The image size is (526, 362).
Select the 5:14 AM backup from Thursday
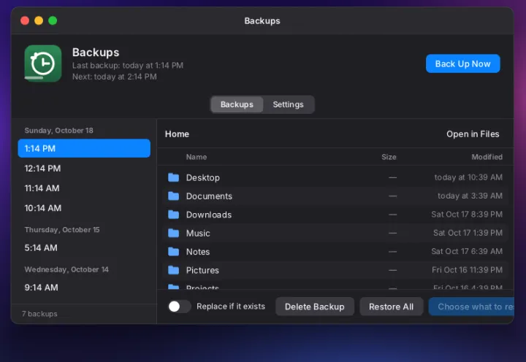(84, 247)
